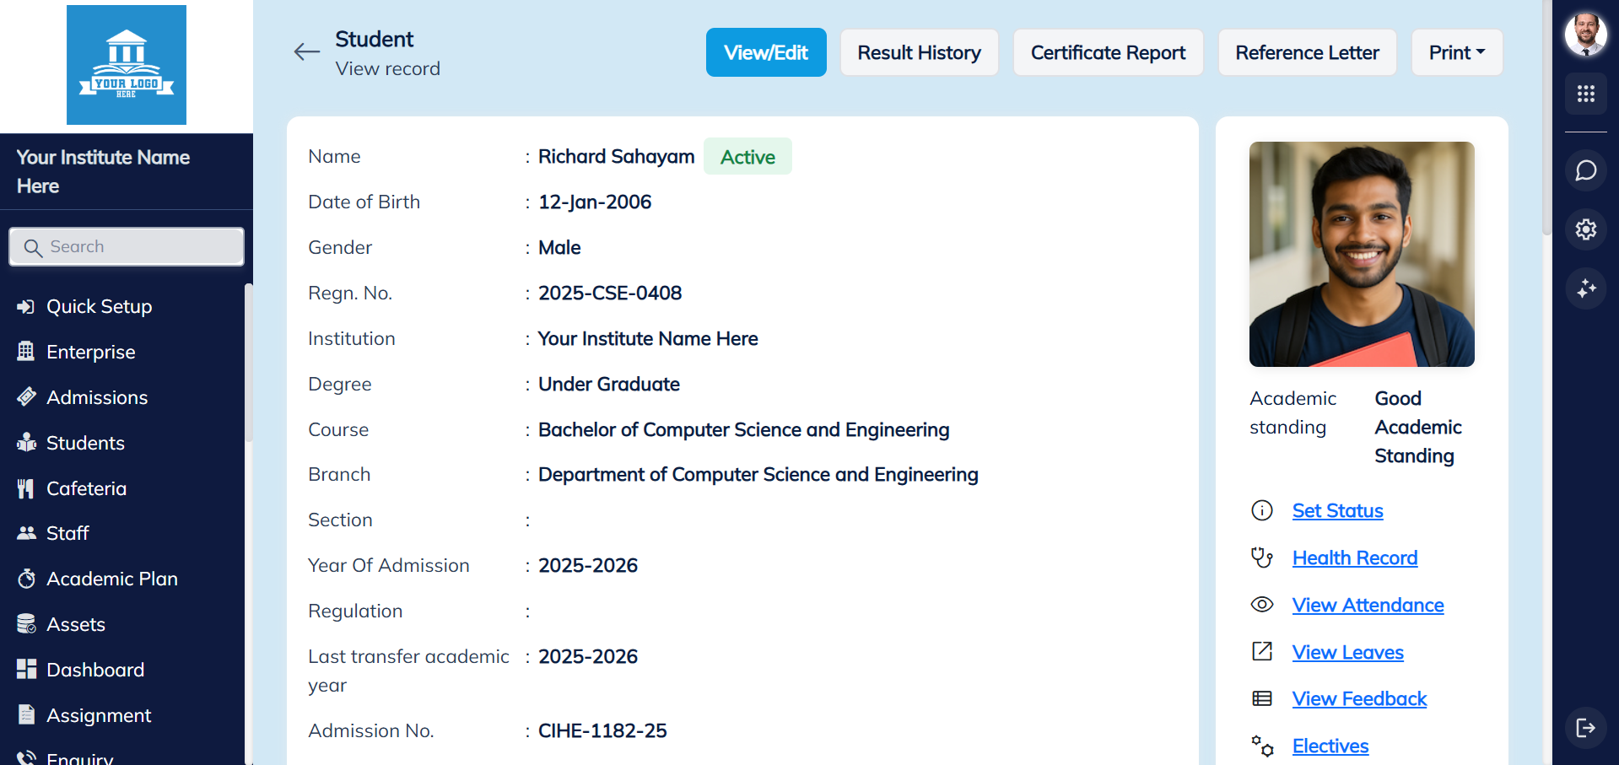Open the Assignment module
This screenshot has height=765, width=1619.
pos(99,715)
